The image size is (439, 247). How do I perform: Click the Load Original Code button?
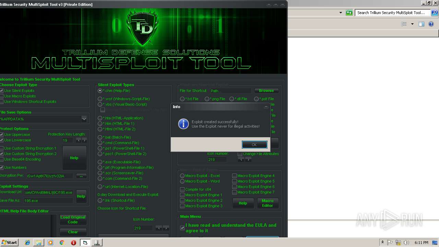point(73,220)
